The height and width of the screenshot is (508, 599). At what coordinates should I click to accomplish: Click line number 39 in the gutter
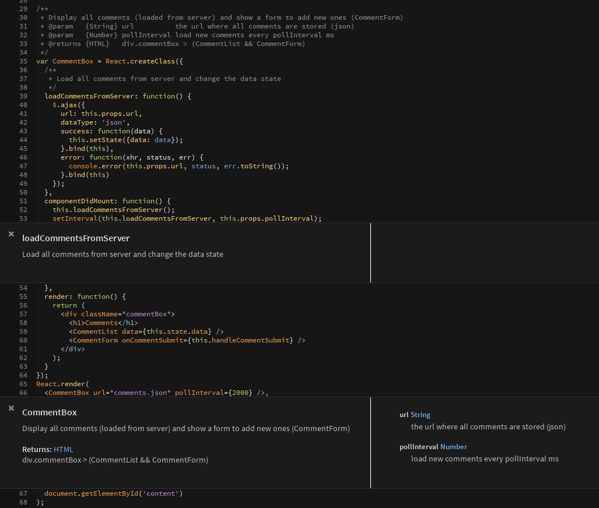(23, 96)
